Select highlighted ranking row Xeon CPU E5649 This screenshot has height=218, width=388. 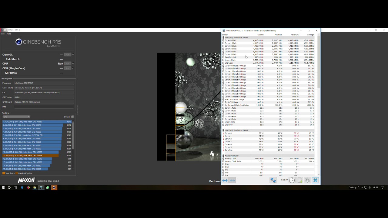[37, 156]
